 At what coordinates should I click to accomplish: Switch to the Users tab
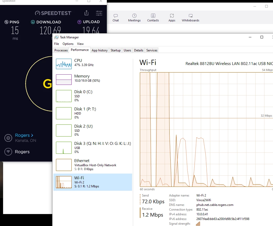tap(127, 50)
